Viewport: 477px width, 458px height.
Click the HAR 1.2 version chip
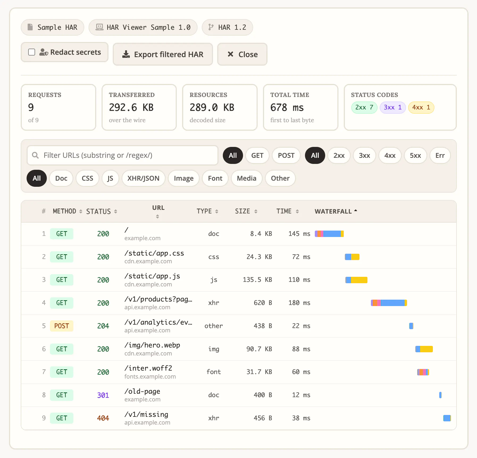(227, 27)
